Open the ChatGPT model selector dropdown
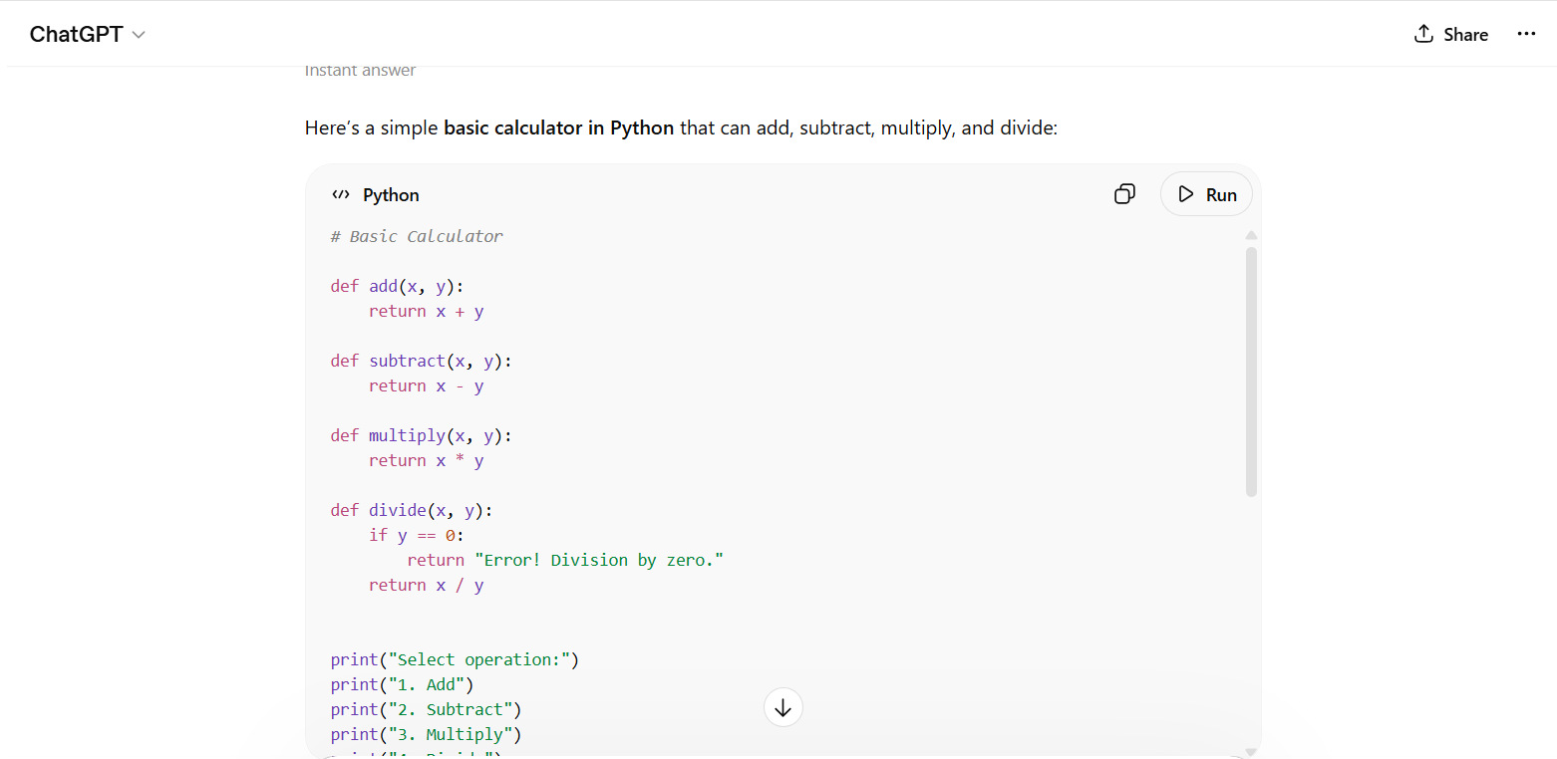 88,35
